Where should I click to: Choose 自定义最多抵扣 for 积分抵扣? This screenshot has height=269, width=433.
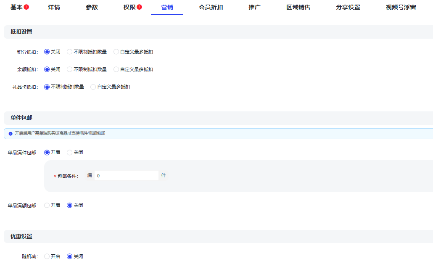(x=116, y=52)
